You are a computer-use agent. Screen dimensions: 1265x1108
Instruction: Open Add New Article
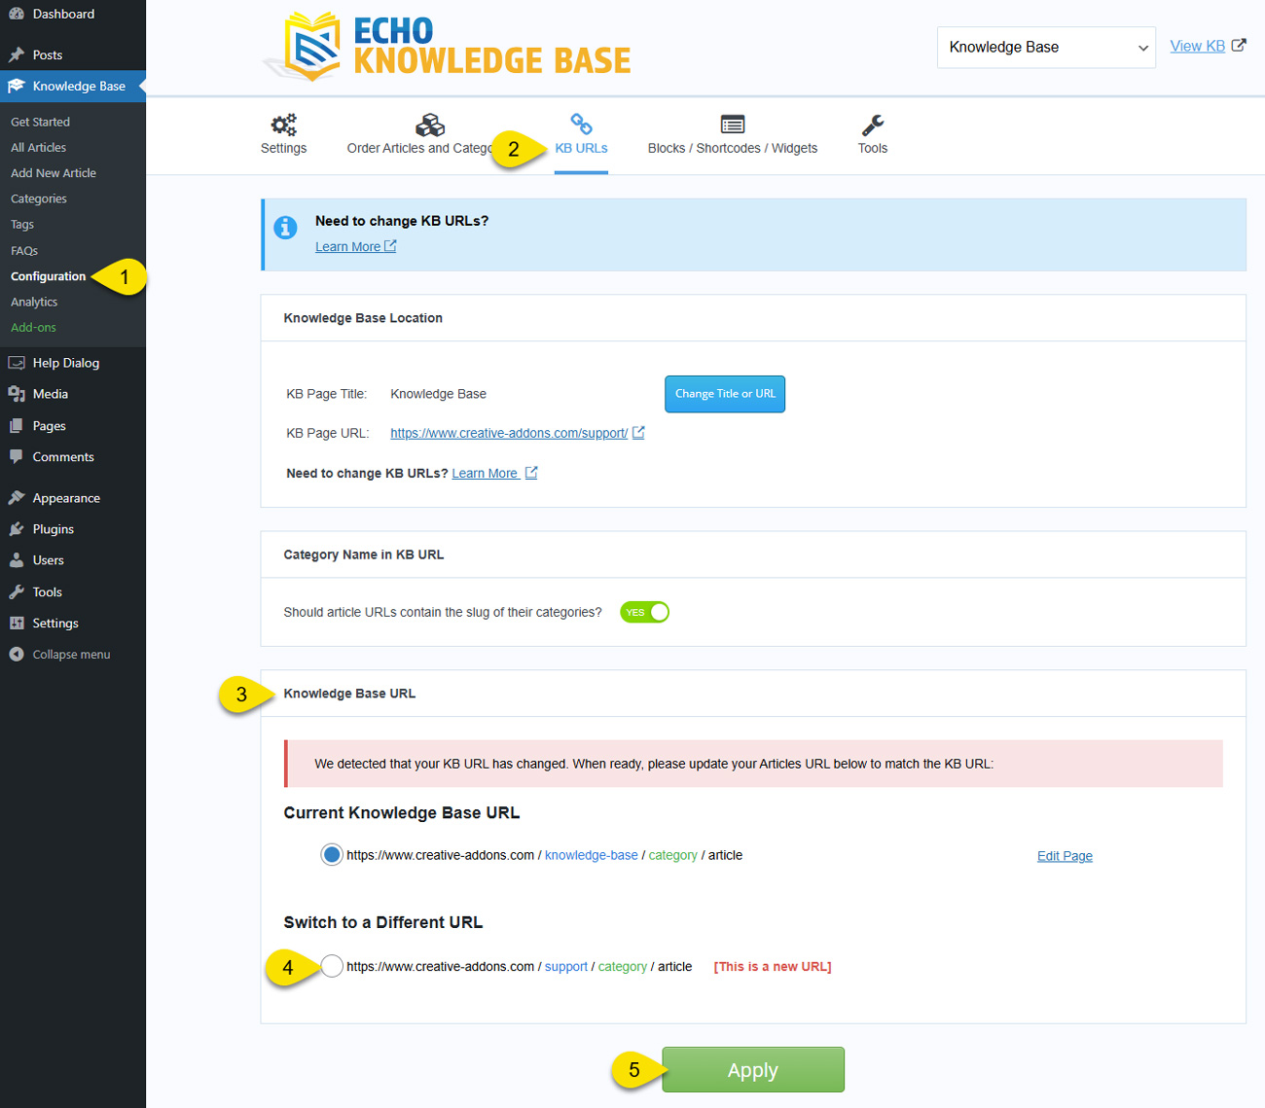pyautogui.click(x=54, y=172)
